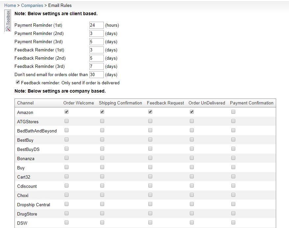Enable DSW Order Welcome checkbox

pyautogui.click(x=67, y=222)
